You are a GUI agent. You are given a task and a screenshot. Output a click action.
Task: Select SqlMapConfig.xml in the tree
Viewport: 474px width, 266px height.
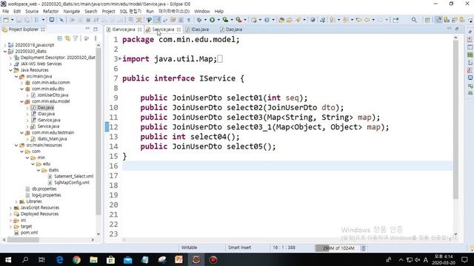72,183
